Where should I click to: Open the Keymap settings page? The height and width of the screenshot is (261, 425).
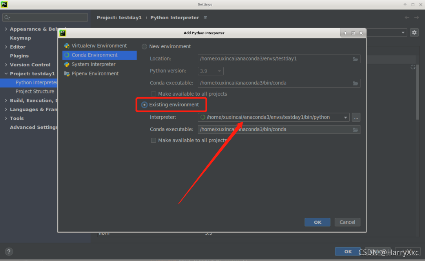pos(20,38)
